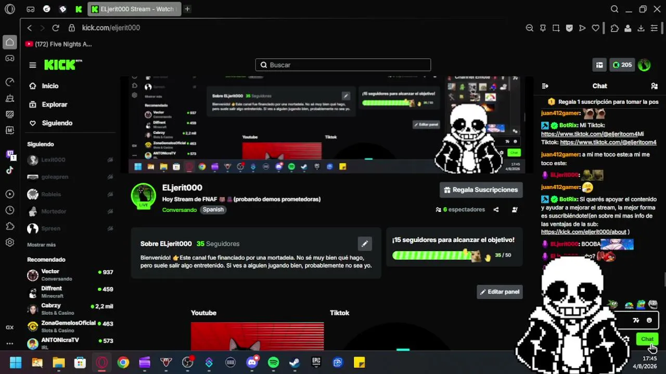
Task: Open the Opera GX main menu logo
Action: 9,9
